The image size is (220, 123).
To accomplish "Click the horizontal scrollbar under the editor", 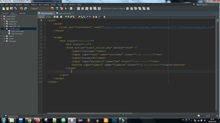I will pyautogui.click(x=90, y=113).
